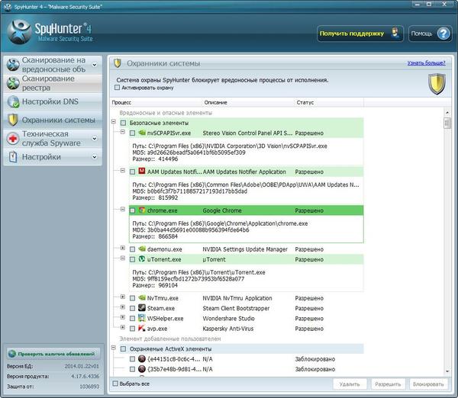Click the NVIDIA icon of nvSCPAPISvr.exe
The height and width of the screenshot is (398, 458).
[142, 133]
